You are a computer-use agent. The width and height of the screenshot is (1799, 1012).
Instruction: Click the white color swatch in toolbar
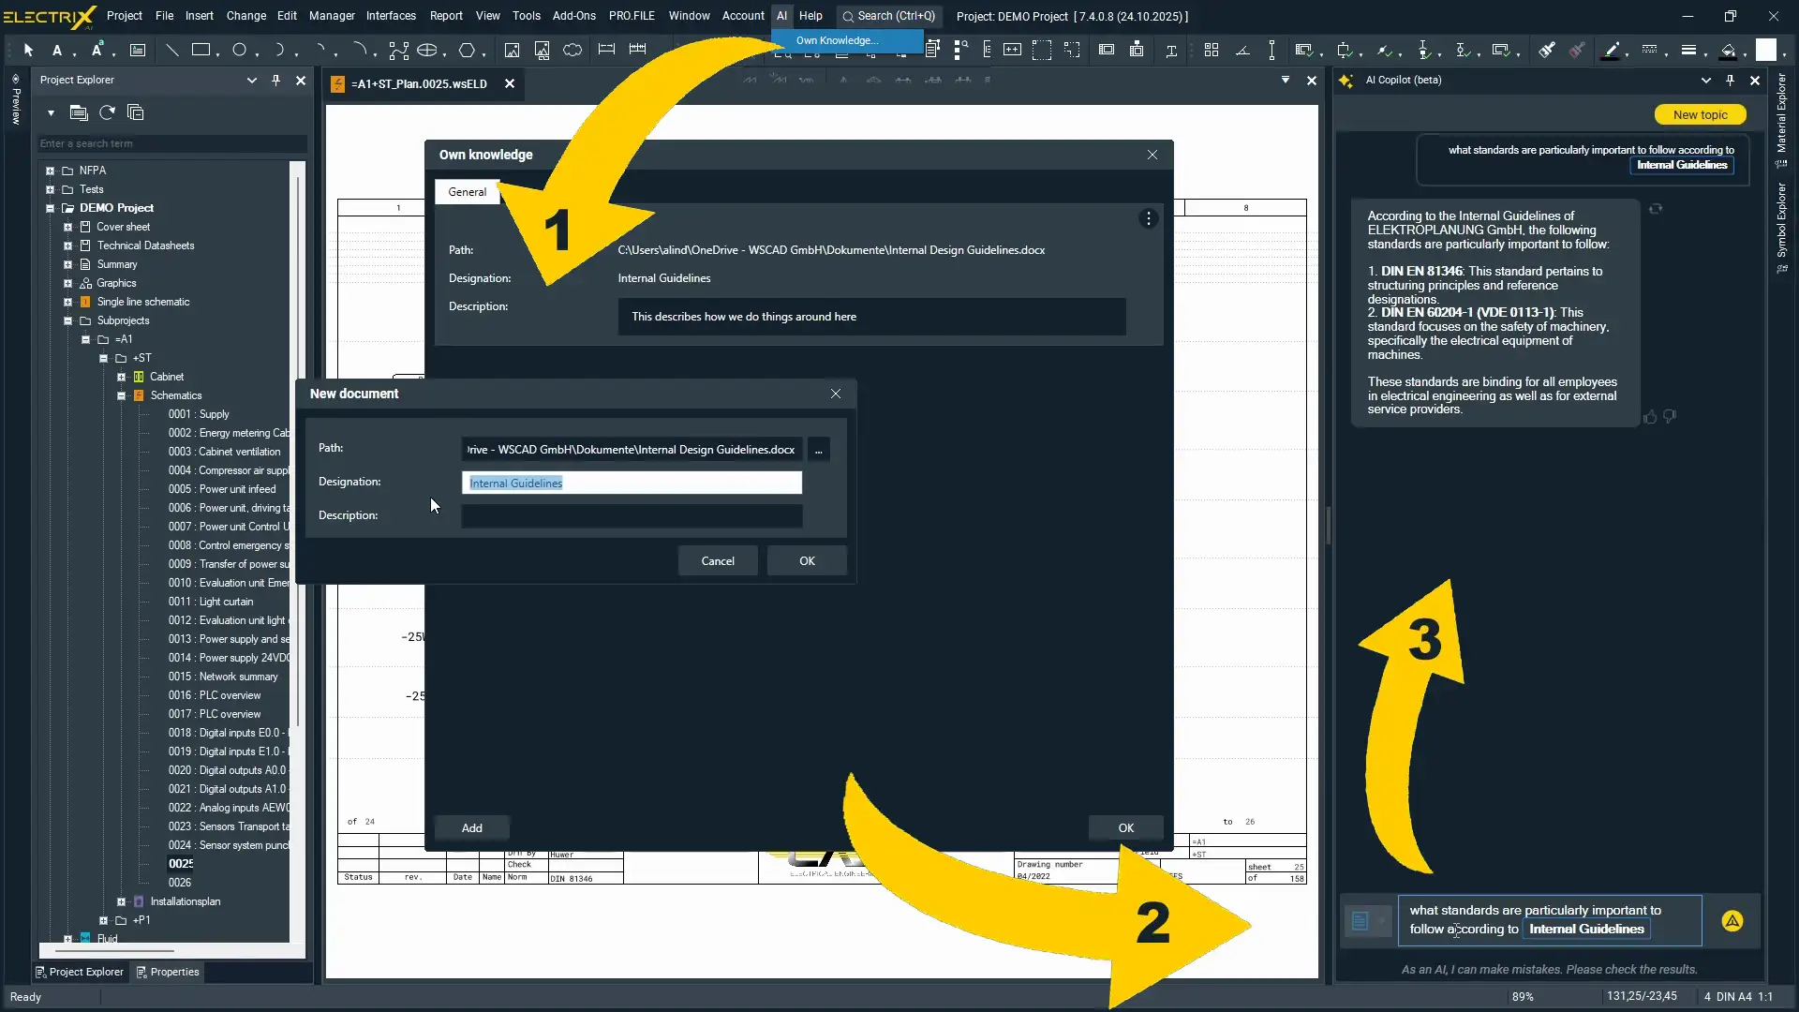1765,51
